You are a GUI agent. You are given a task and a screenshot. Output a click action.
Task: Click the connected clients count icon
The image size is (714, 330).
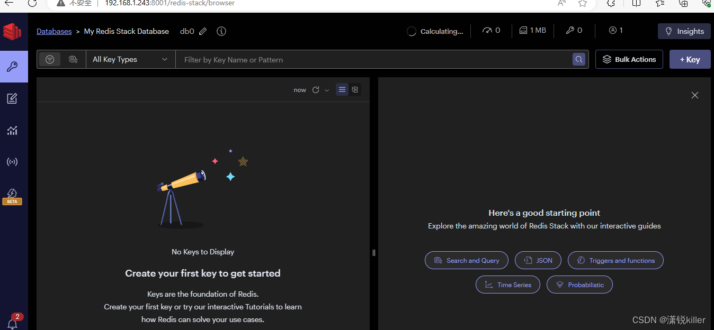(x=613, y=30)
